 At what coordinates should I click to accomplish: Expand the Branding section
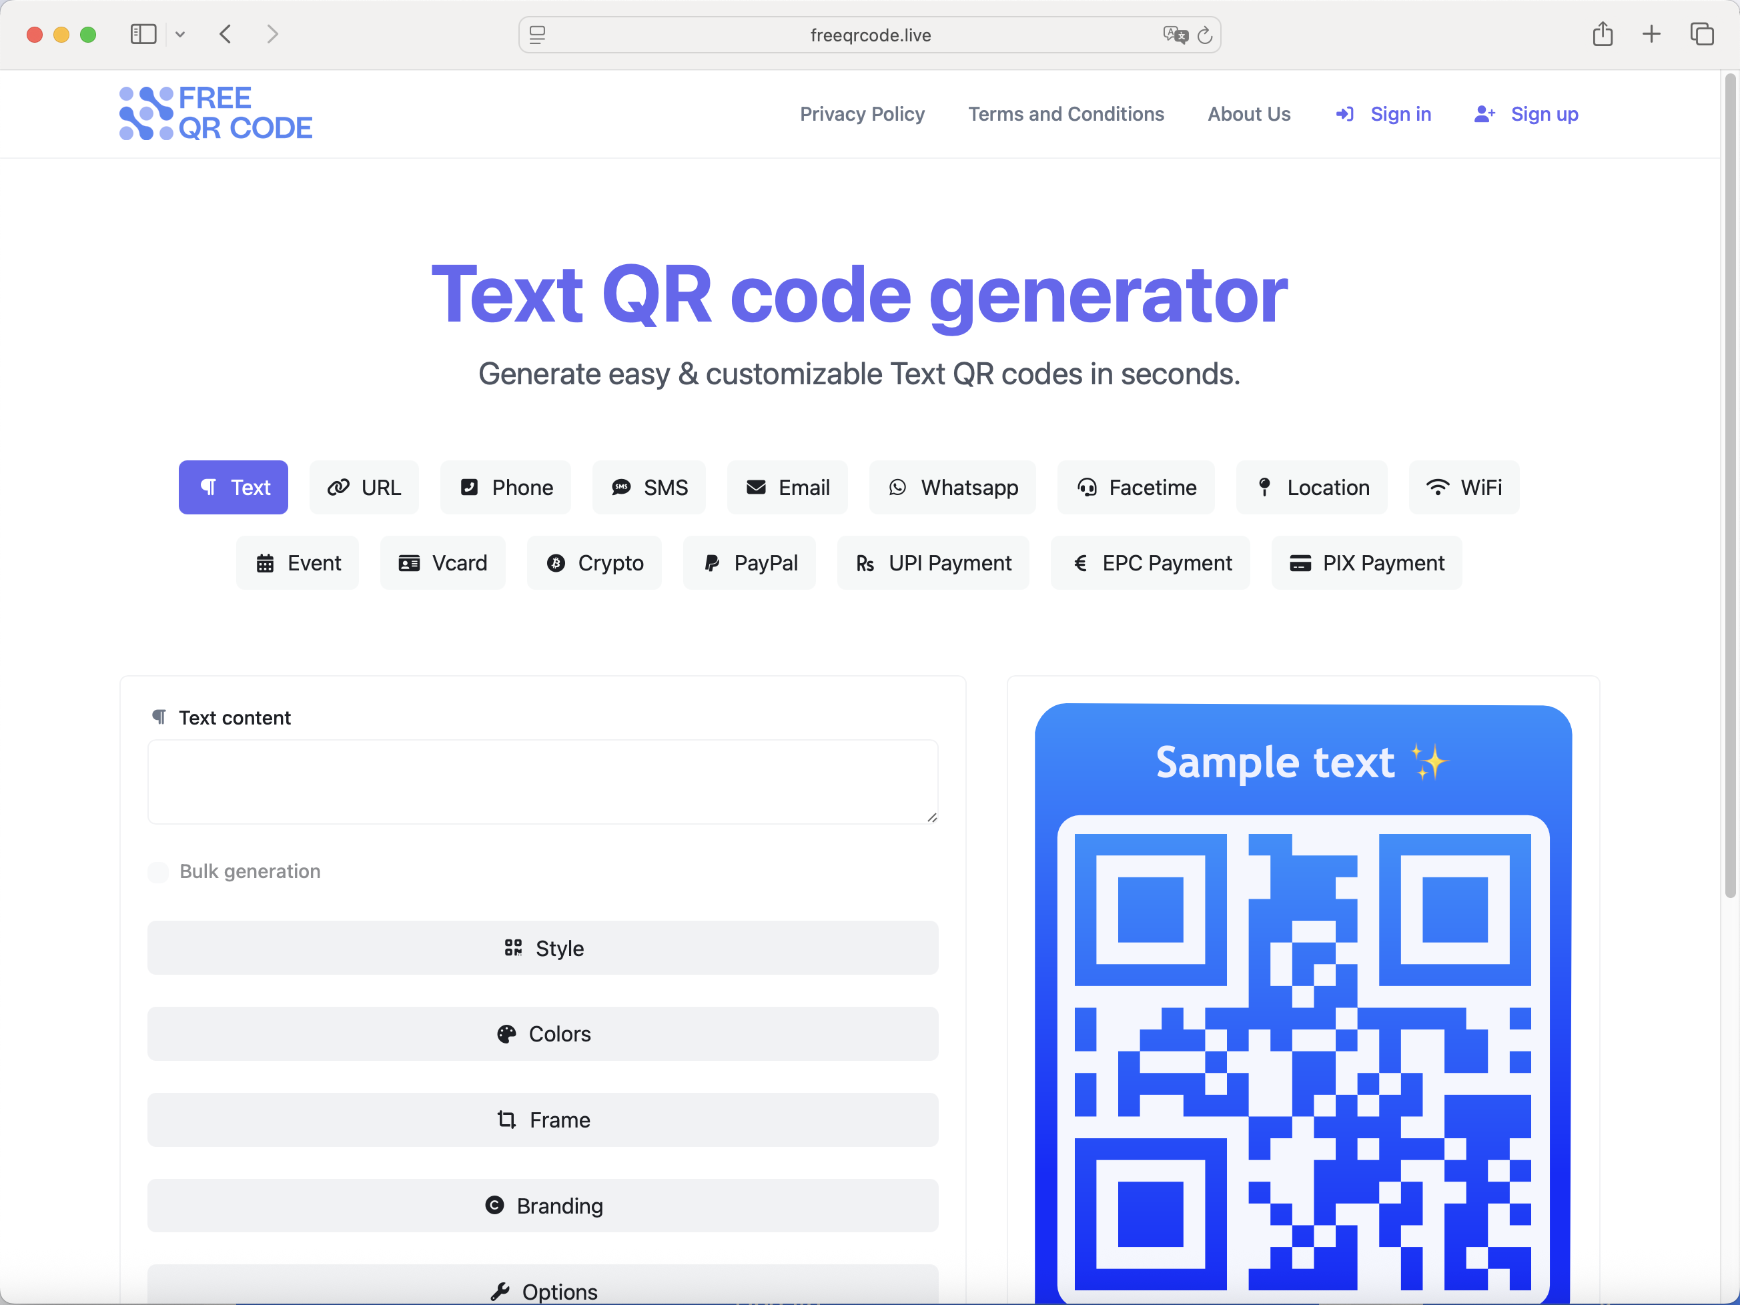tap(543, 1206)
